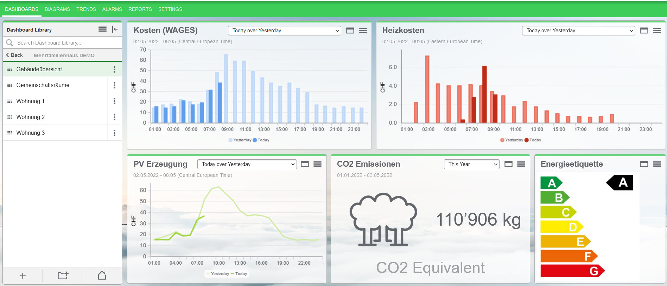Viewport: 667px width, 286px height.
Task: Open the PV Erzeugung time range dropdown
Action: click(247, 164)
